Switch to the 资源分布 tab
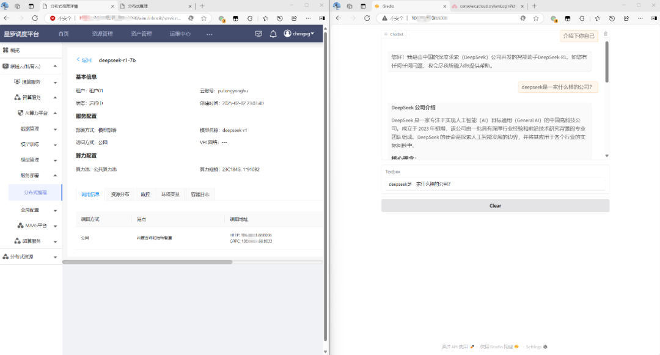Screen dimensions: 660x355 pyautogui.click(x=120, y=194)
